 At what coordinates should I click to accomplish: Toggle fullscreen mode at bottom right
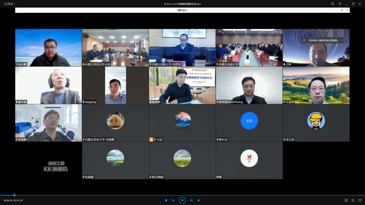[360, 200]
